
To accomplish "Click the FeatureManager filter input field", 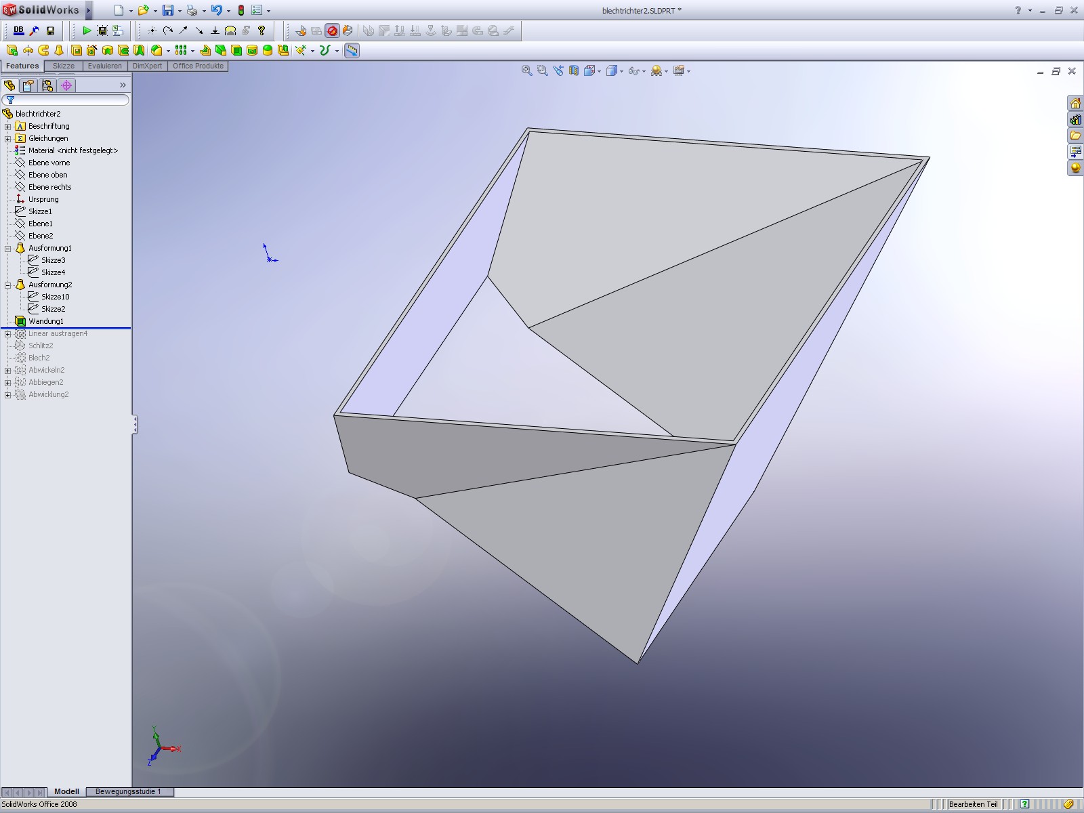I will click(66, 100).
